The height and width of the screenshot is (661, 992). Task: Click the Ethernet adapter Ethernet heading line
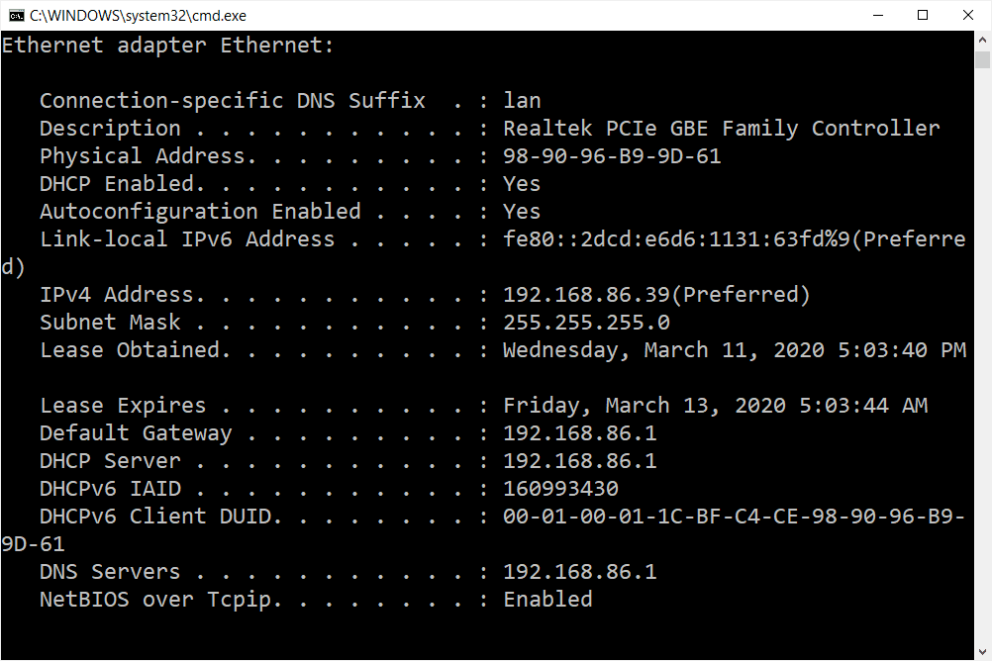click(167, 46)
